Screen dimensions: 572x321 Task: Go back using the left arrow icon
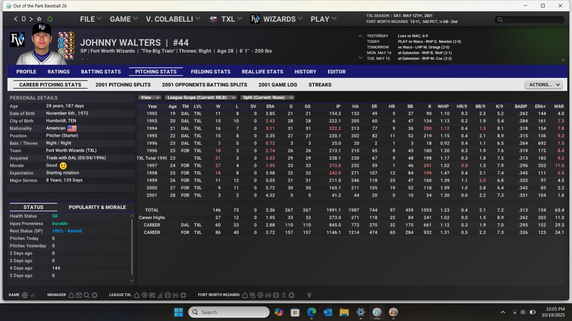pos(16,19)
